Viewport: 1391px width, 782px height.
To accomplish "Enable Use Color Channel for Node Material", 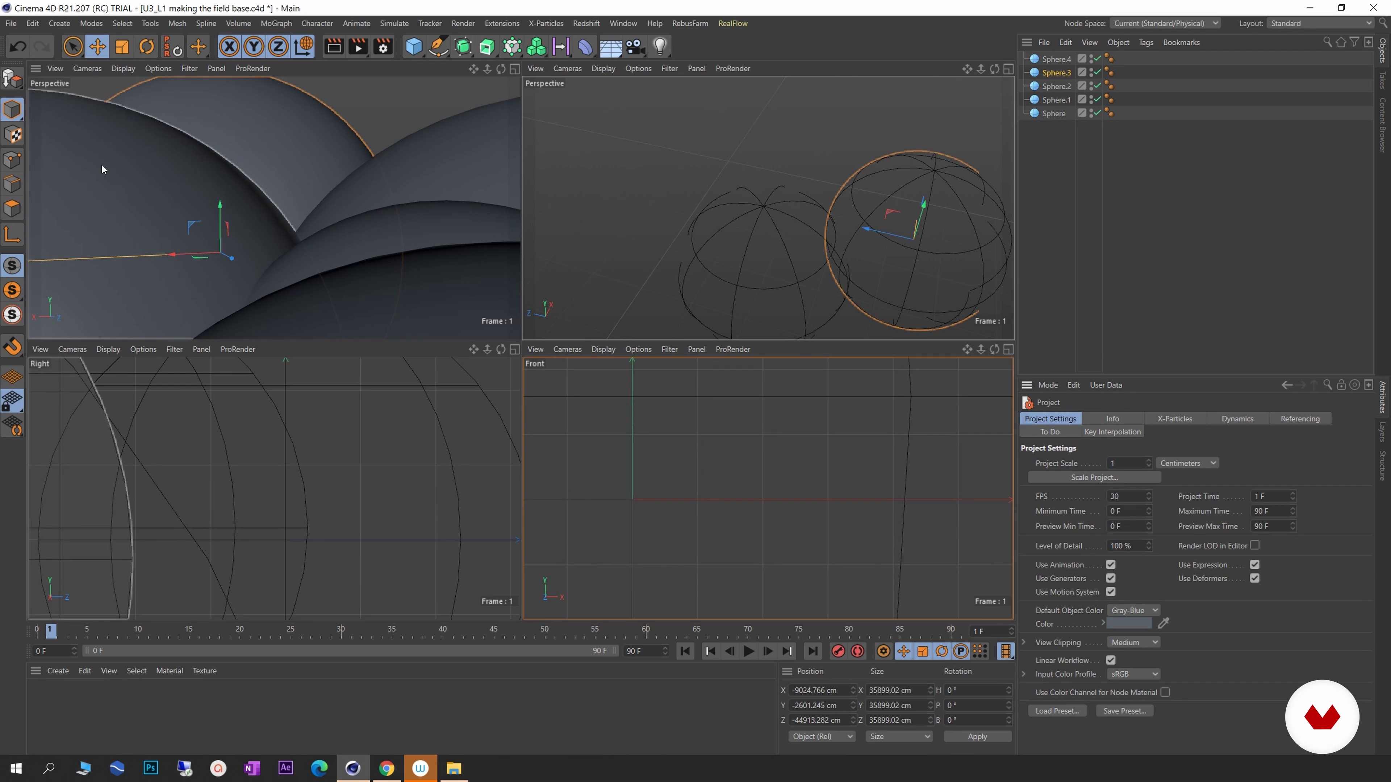I will click(x=1165, y=693).
